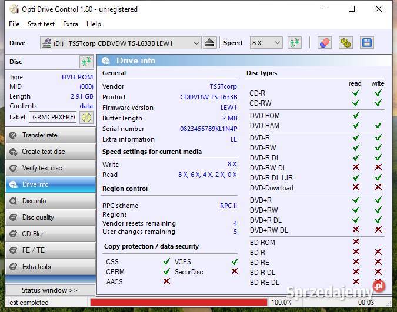Viewport: 397px width, 312px height.
Task: Click the SecurDisc red cross mark
Action: [x=235, y=271]
